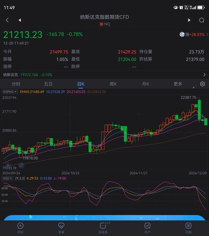Image resolution: width=209 pixels, height=236 pixels.
Task: Tap the J:-19.00 KDJ value
Action: tap(60, 178)
